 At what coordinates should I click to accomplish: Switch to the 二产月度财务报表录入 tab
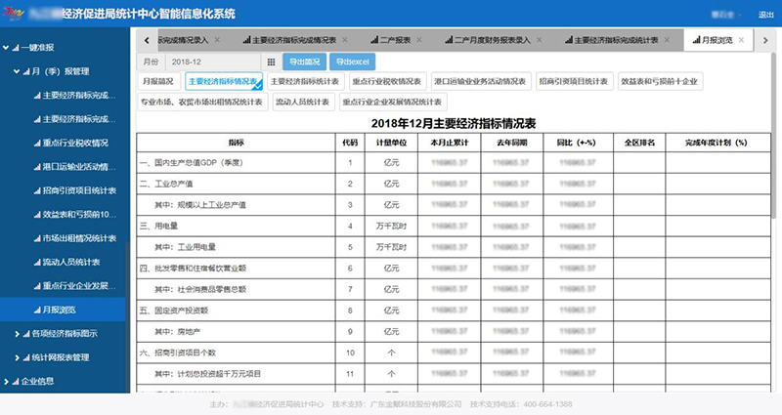[x=493, y=40]
